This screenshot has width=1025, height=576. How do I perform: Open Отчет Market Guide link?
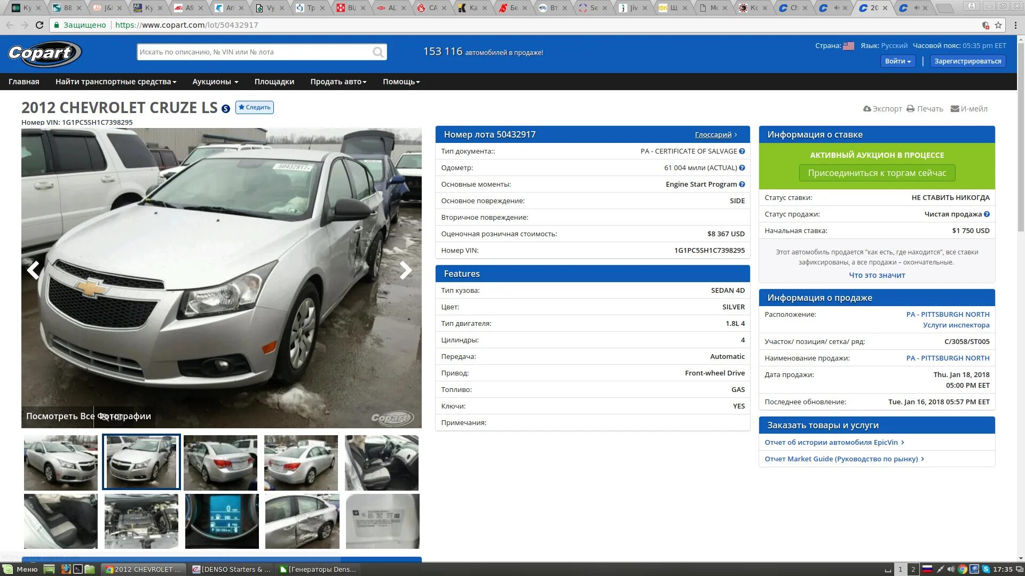844,459
